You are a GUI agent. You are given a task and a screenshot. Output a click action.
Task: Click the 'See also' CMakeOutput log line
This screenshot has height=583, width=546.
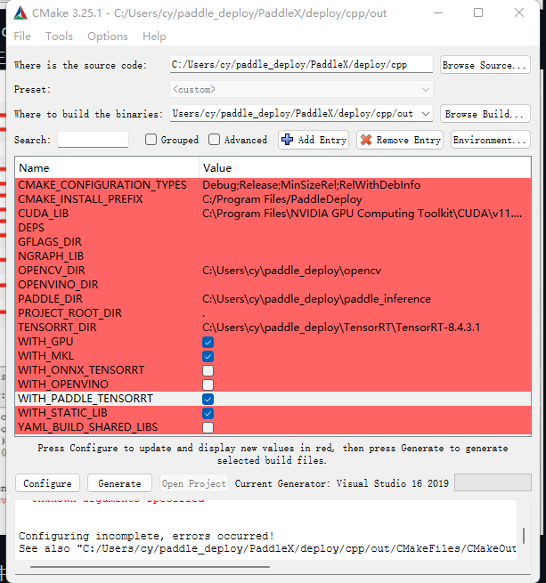pyautogui.click(x=267, y=548)
